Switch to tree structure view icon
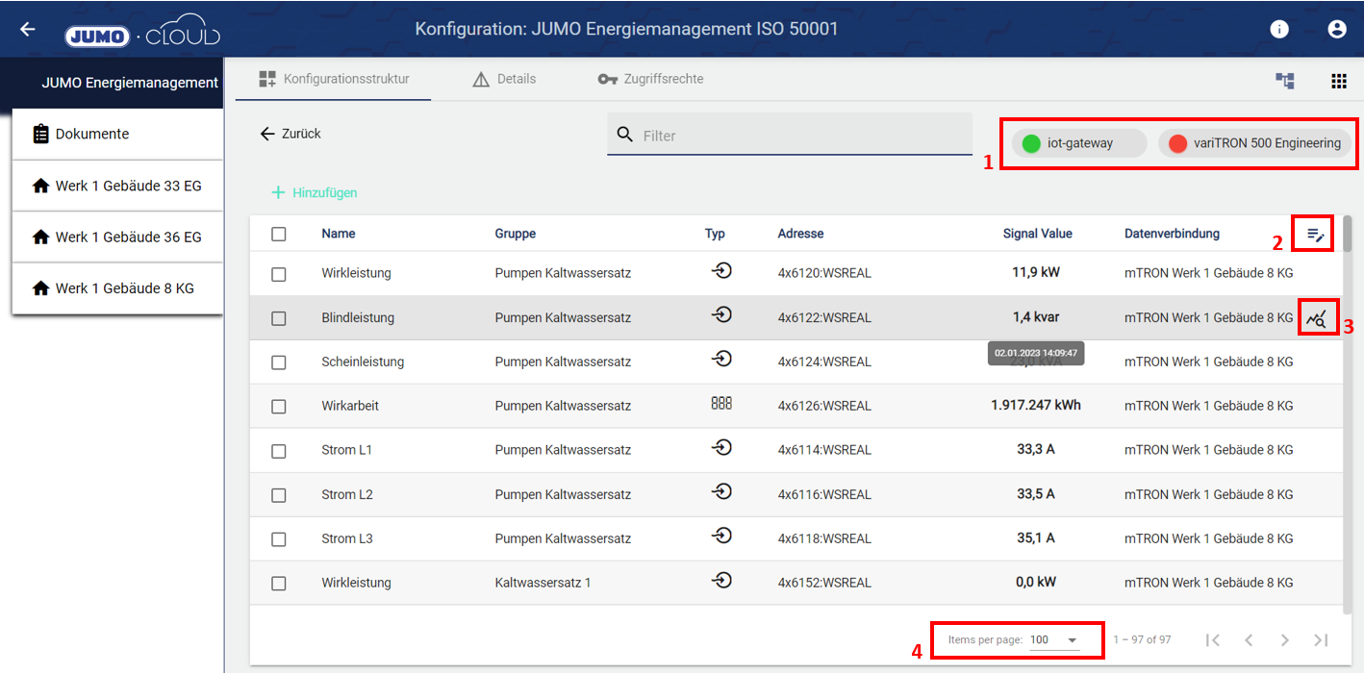The image size is (1364, 674). pos(1285,81)
